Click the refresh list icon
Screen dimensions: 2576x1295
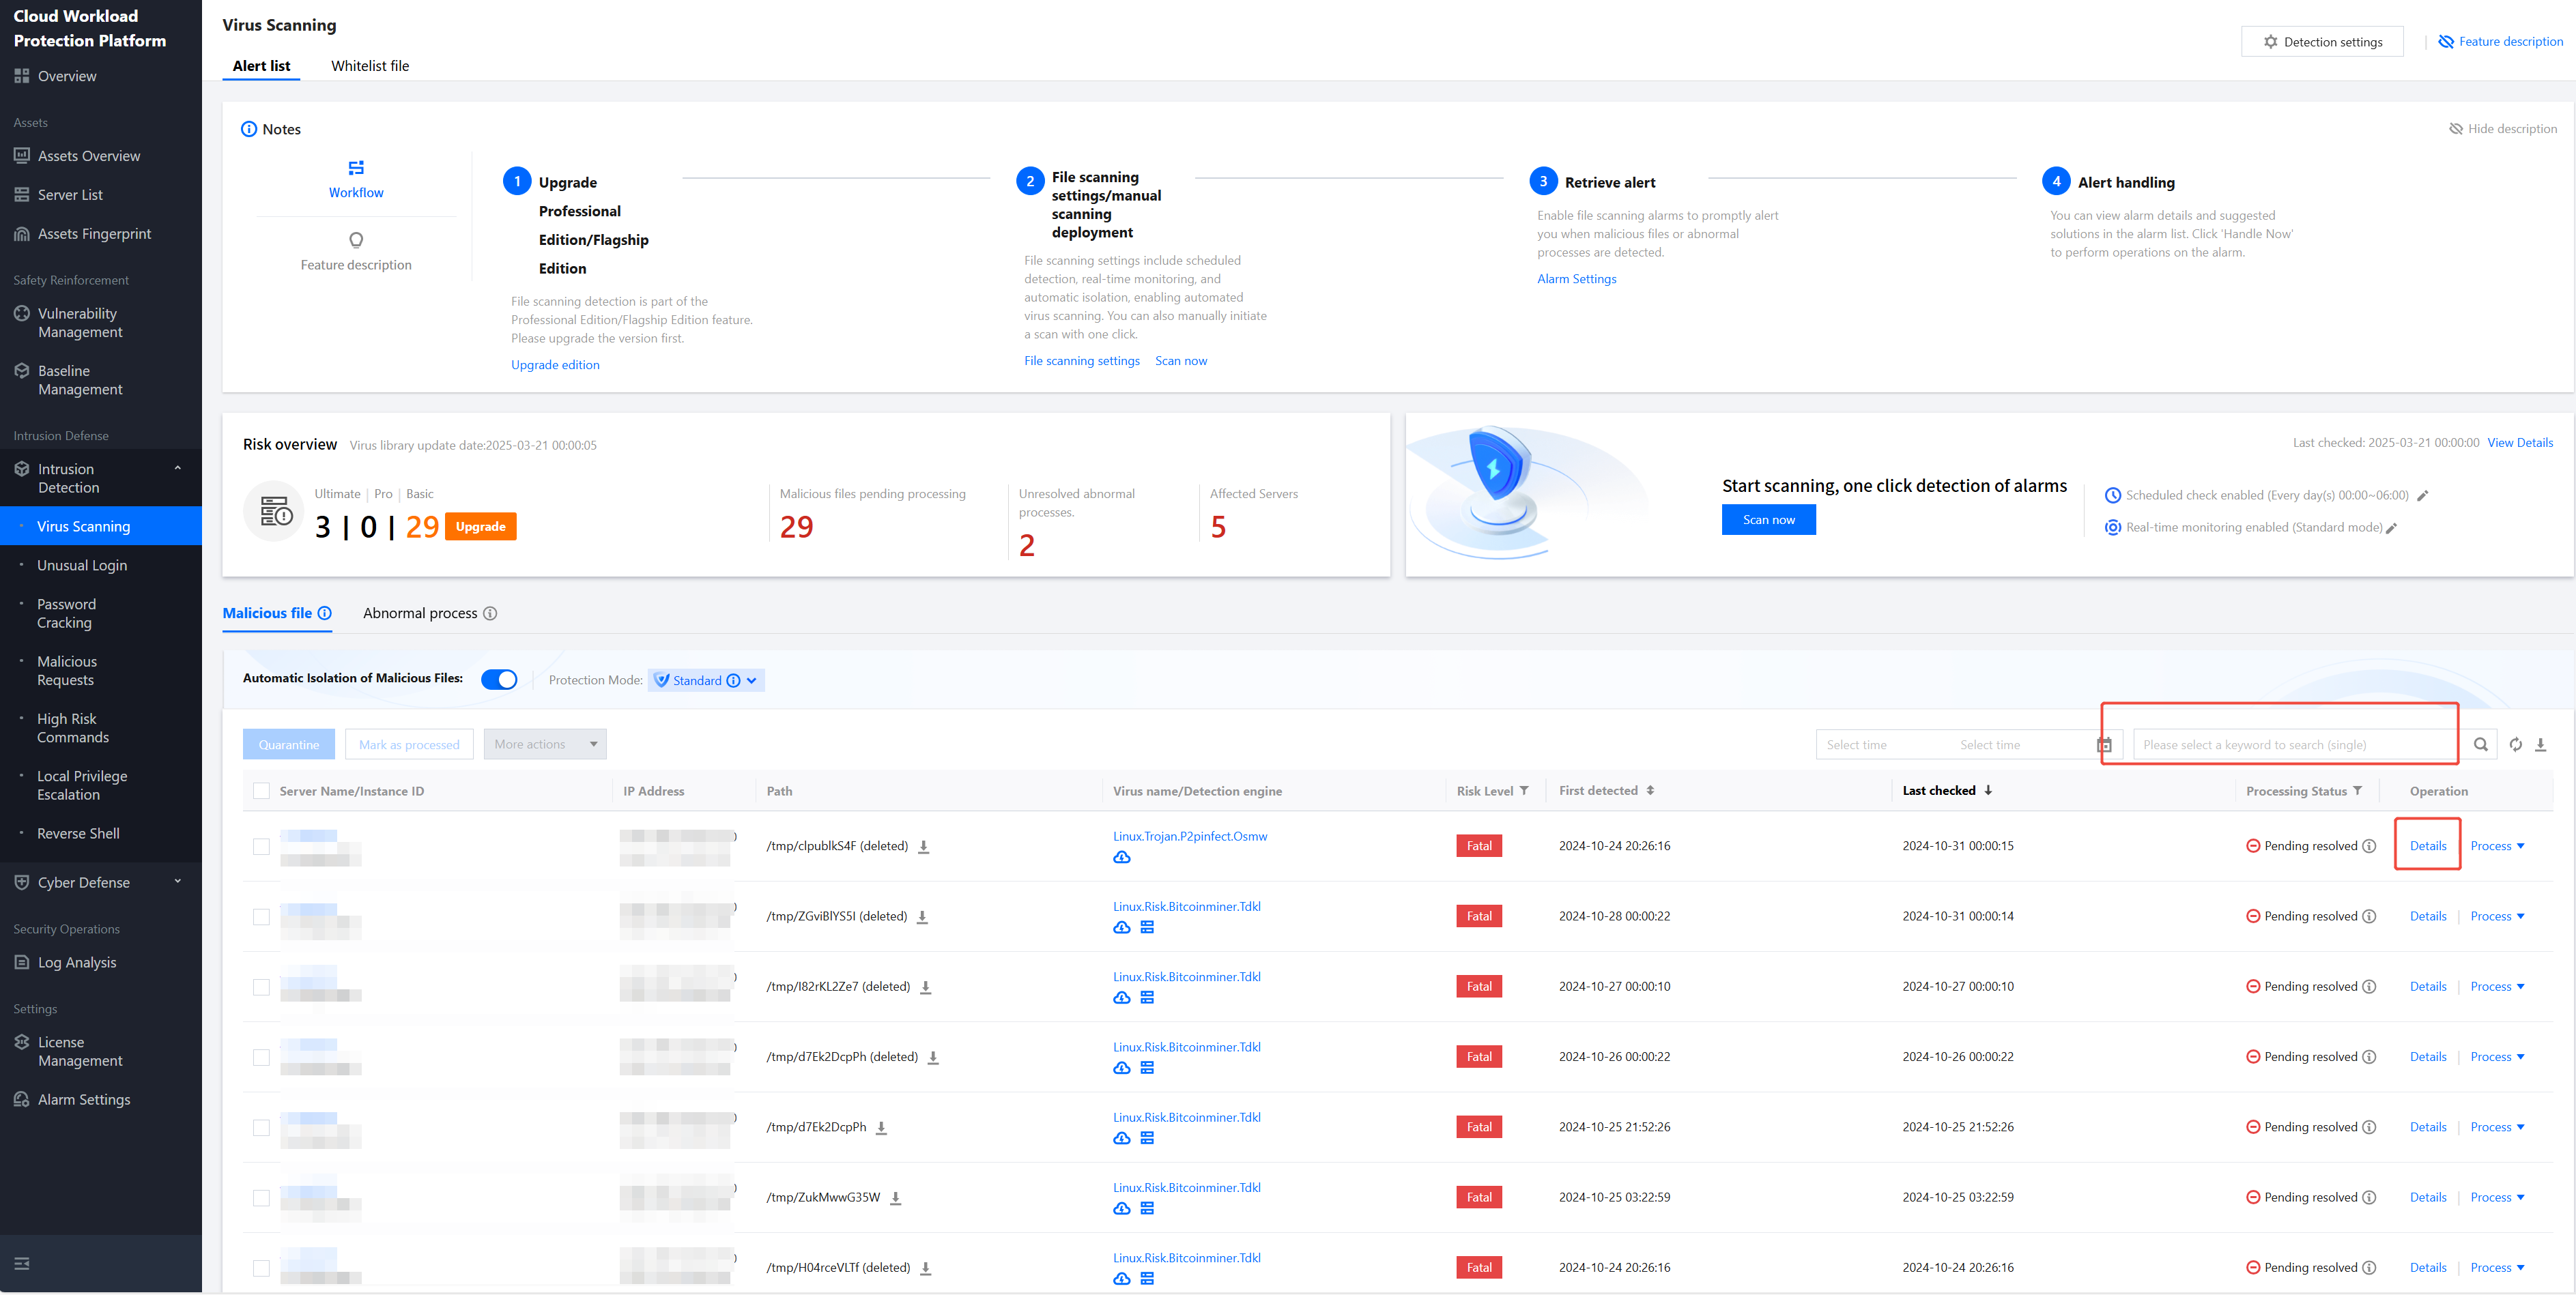[2515, 744]
